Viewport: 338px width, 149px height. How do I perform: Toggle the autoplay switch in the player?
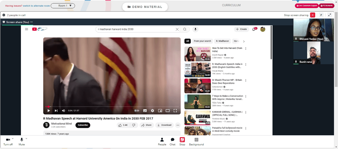click(x=137, y=111)
